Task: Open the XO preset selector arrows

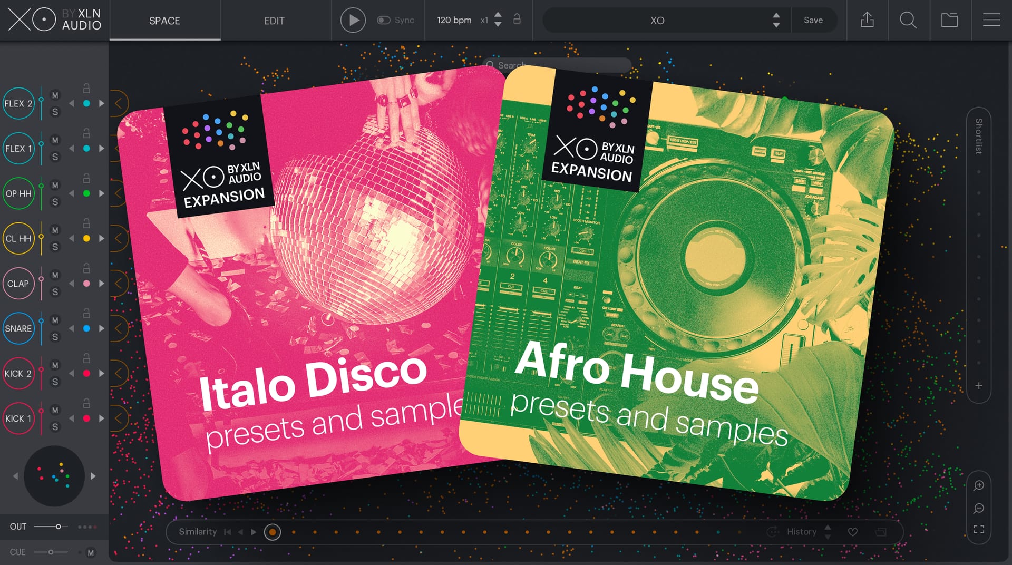Action: tap(776, 20)
